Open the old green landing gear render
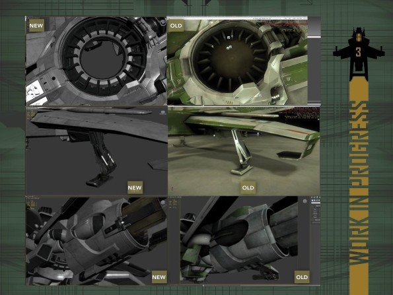393x295 pixels. pos(244,150)
